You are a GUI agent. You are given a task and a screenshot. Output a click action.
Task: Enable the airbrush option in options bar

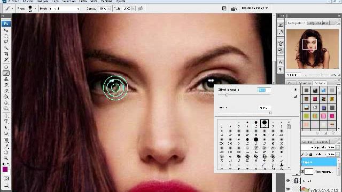pos(141,9)
